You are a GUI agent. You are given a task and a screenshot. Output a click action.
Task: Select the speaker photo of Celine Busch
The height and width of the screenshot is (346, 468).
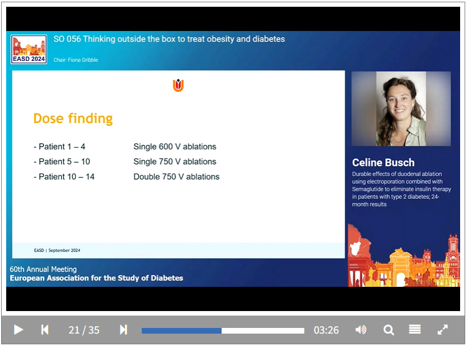tap(401, 109)
